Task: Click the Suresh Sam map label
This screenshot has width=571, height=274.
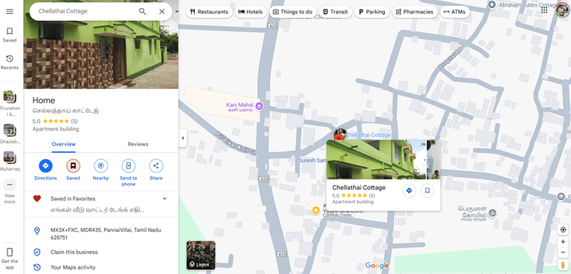Action: tap(312, 160)
